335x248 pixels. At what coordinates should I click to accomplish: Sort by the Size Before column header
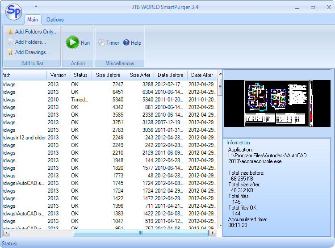[x=108, y=75]
